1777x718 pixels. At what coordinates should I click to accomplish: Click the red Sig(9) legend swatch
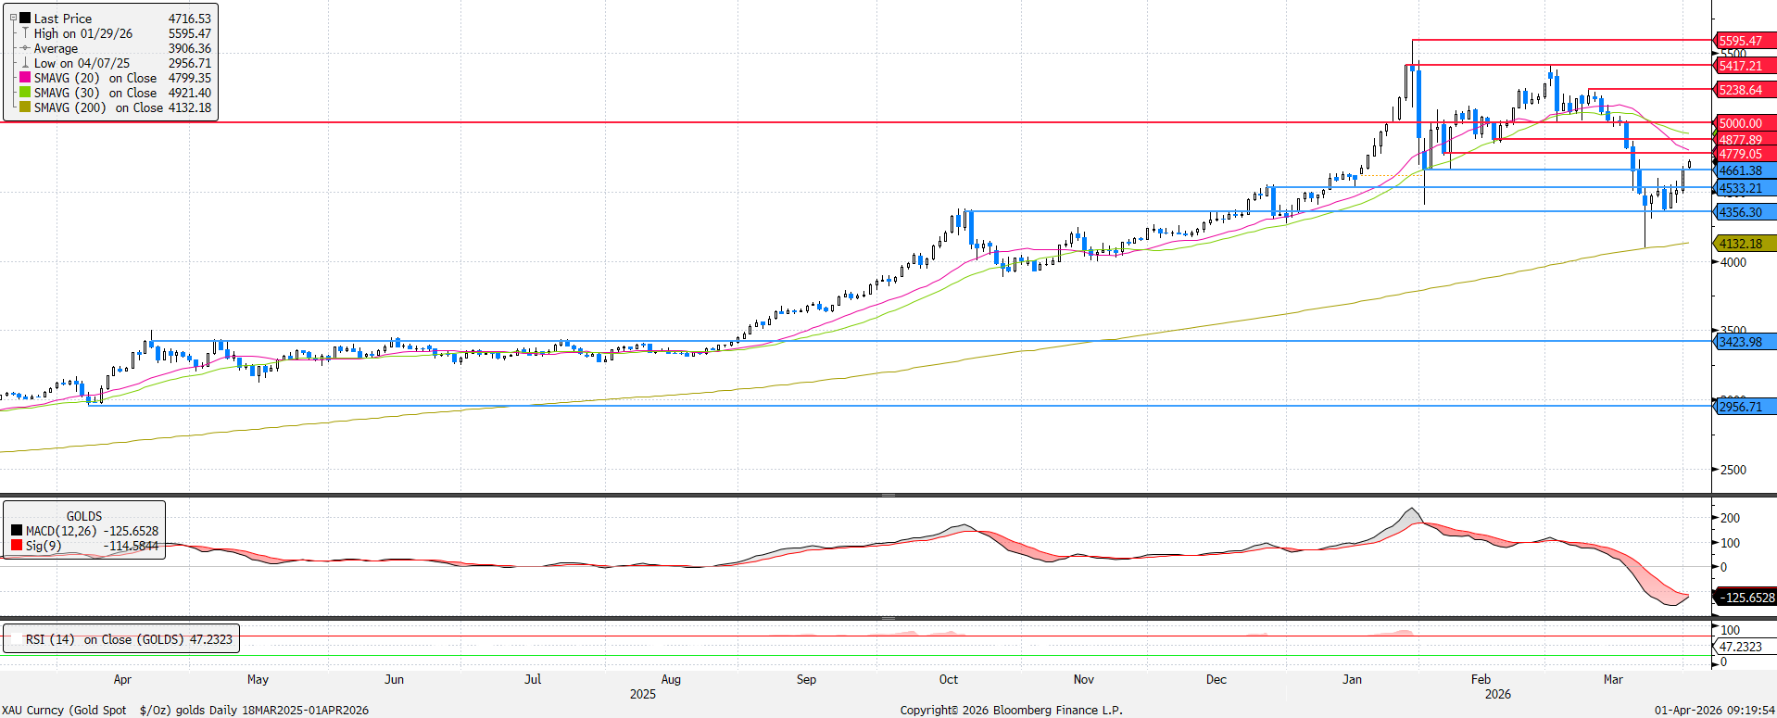click(x=17, y=546)
